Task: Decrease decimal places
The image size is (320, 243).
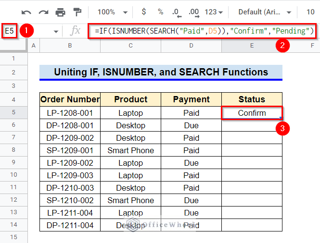Action: (x=177, y=12)
